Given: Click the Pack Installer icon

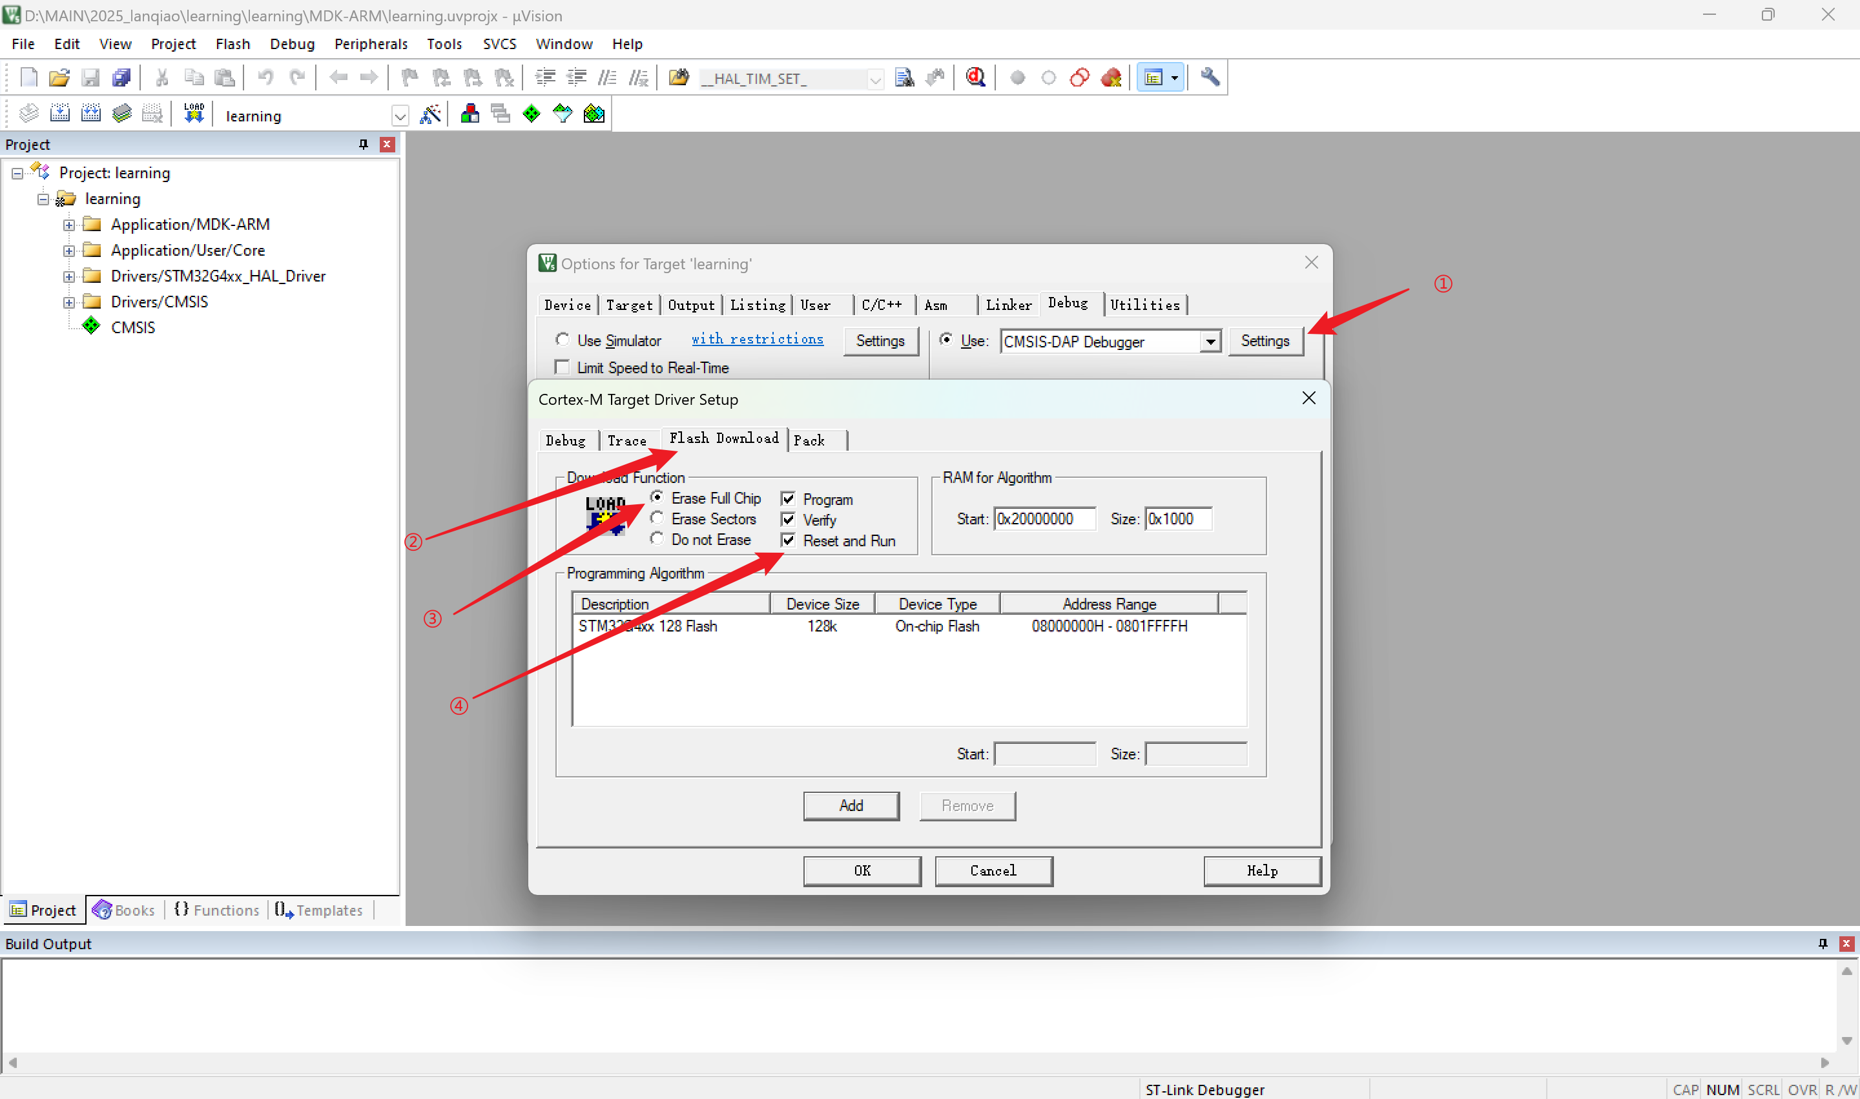Looking at the screenshot, I should coord(594,114).
